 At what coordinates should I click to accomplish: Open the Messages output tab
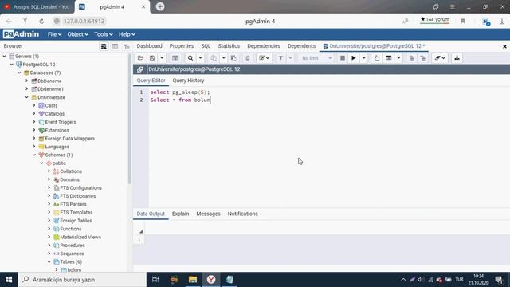[208, 214]
